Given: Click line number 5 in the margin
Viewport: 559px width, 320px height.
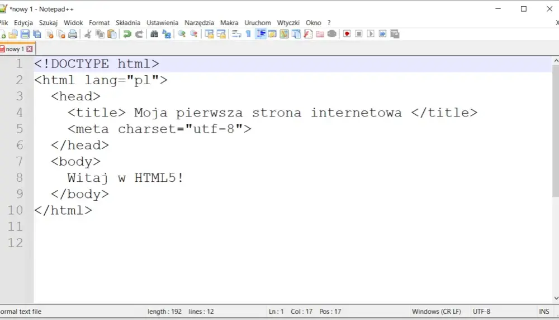Looking at the screenshot, I should point(20,129).
